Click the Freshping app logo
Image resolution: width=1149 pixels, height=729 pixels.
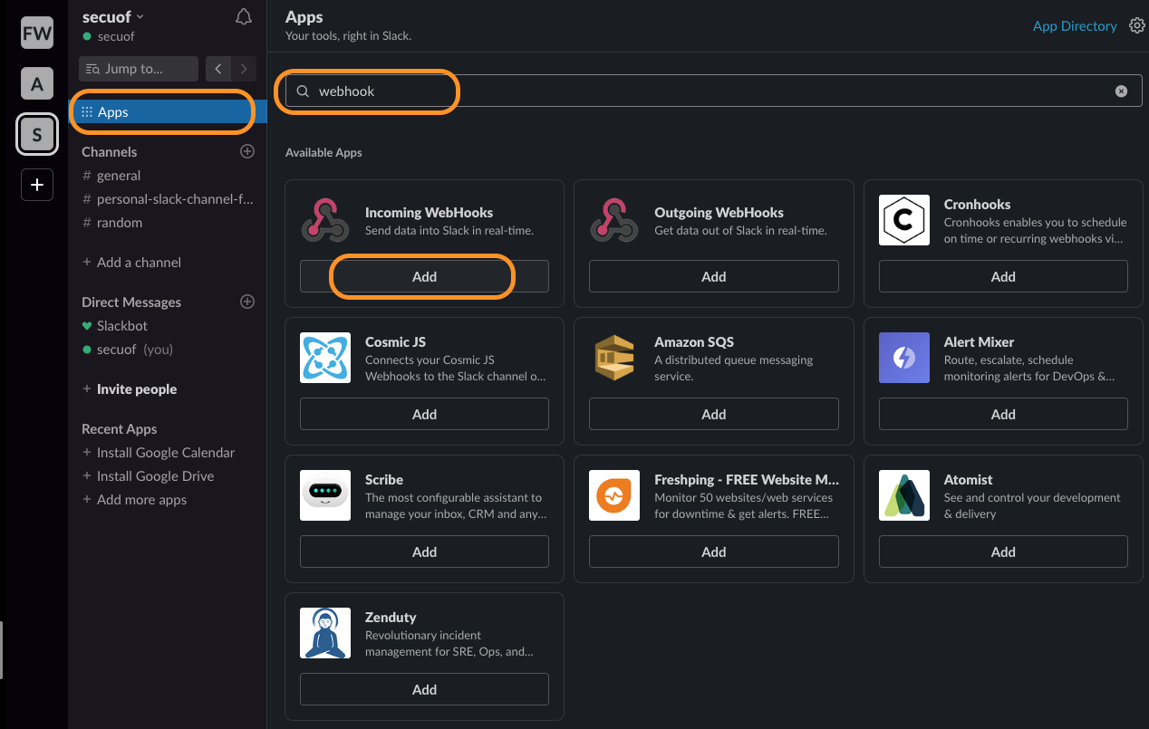[x=614, y=495]
